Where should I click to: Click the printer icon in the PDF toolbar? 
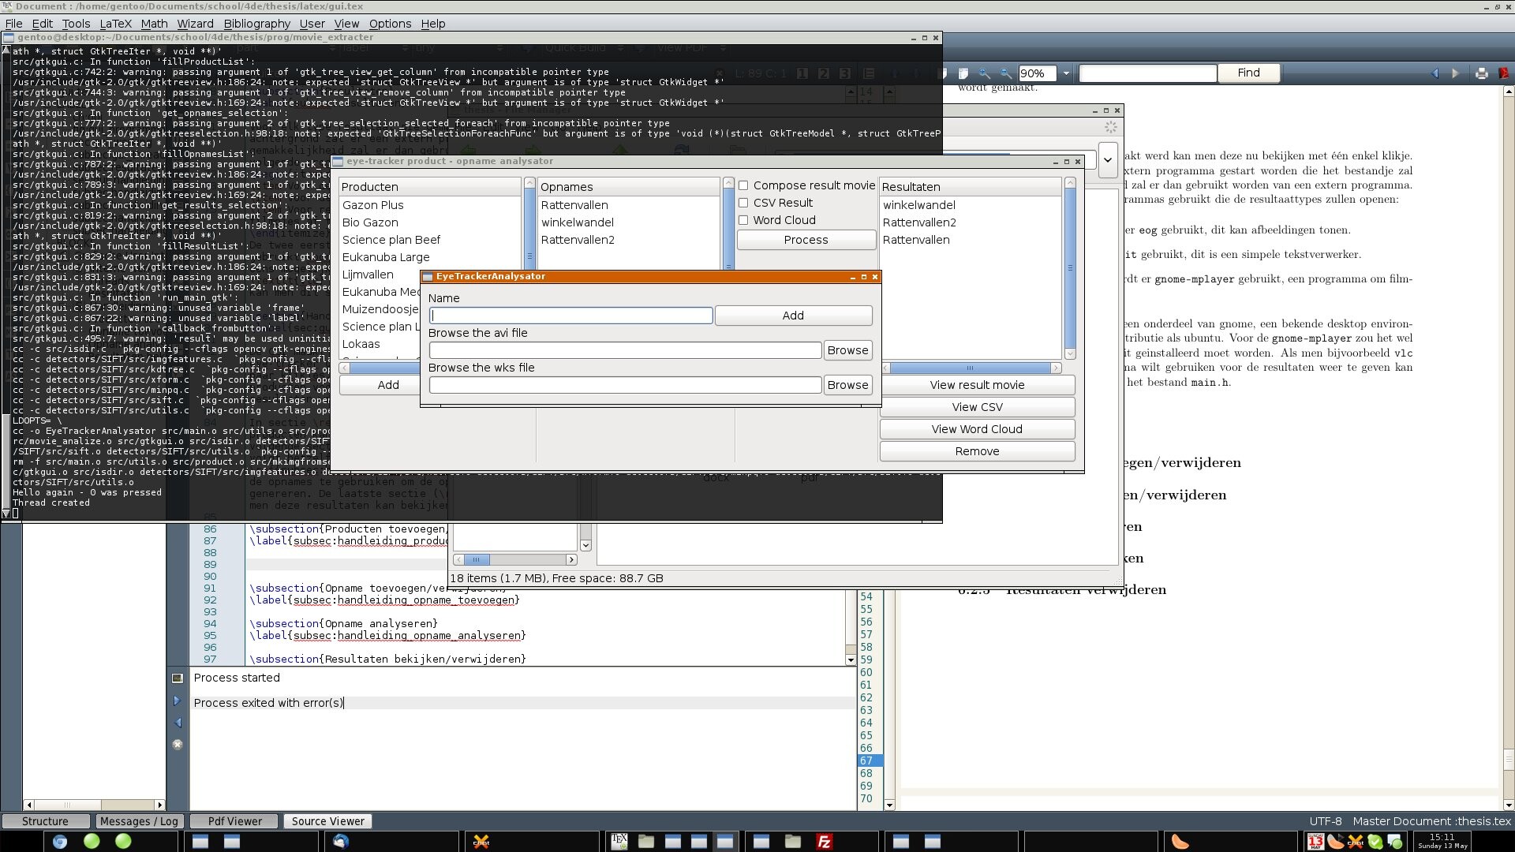pos(1481,73)
